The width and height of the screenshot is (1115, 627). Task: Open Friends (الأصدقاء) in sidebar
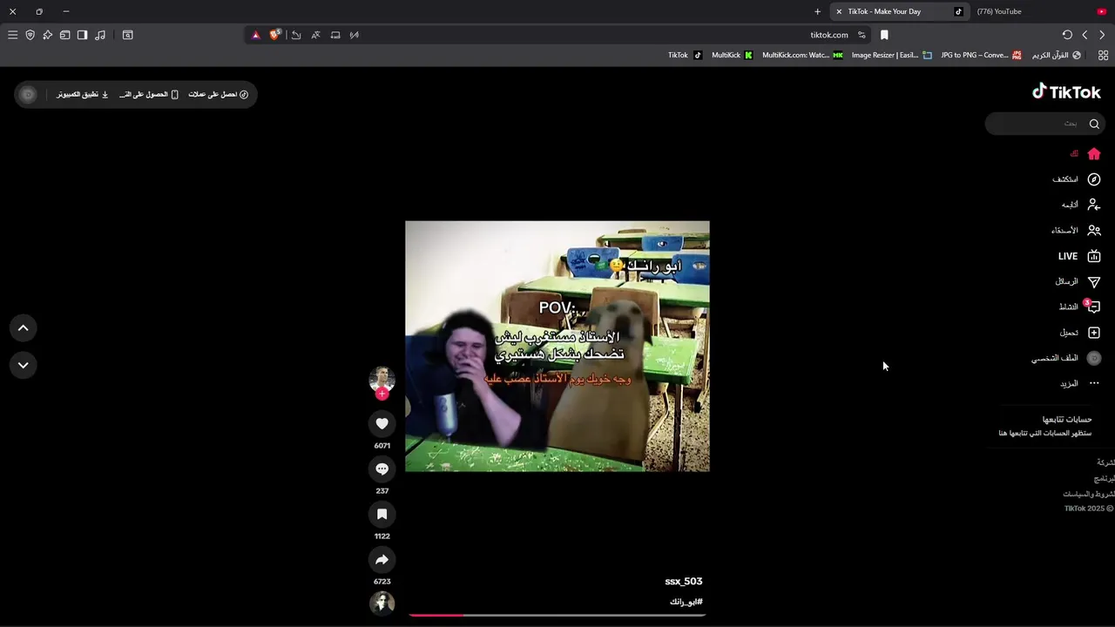[1076, 230]
